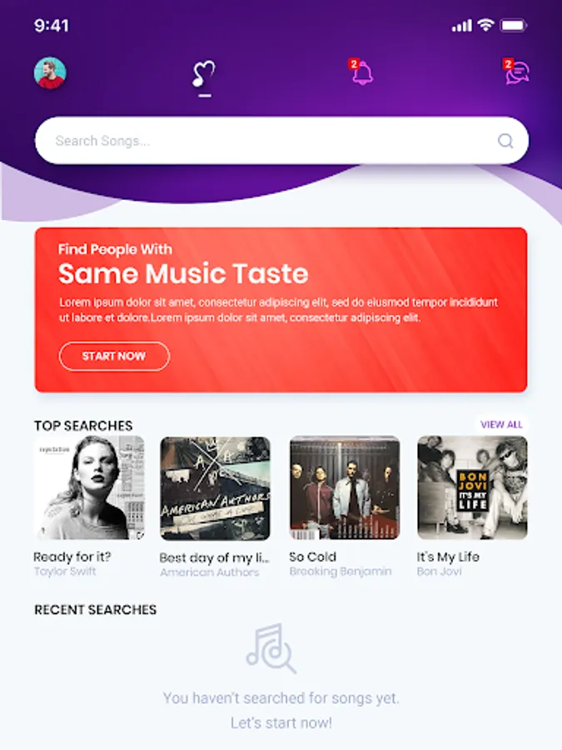Open Taylor Swift reputation album cover
This screenshot has width=562, height=750.
pos(89,487)
